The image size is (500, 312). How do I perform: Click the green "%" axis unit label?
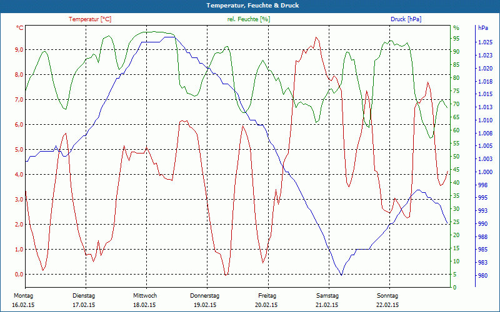[456, 28]
